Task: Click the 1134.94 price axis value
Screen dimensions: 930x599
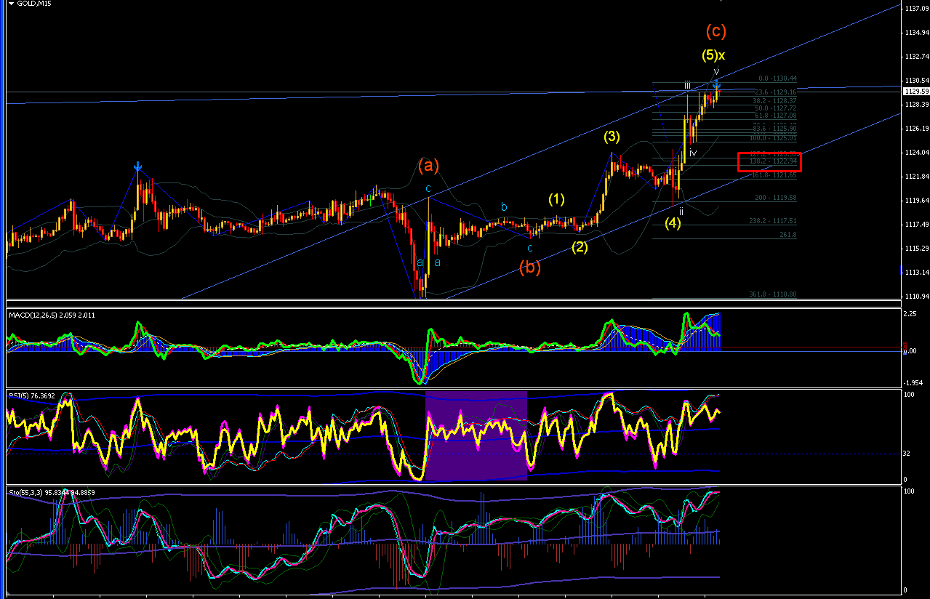Action: coord(916,33)
